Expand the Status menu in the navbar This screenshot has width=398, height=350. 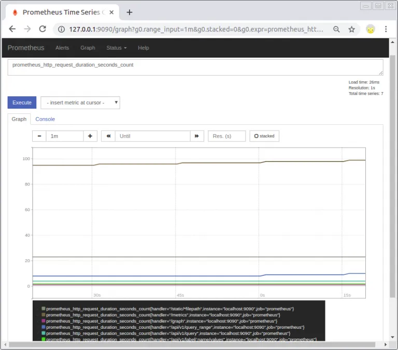[x=117, y=48]
